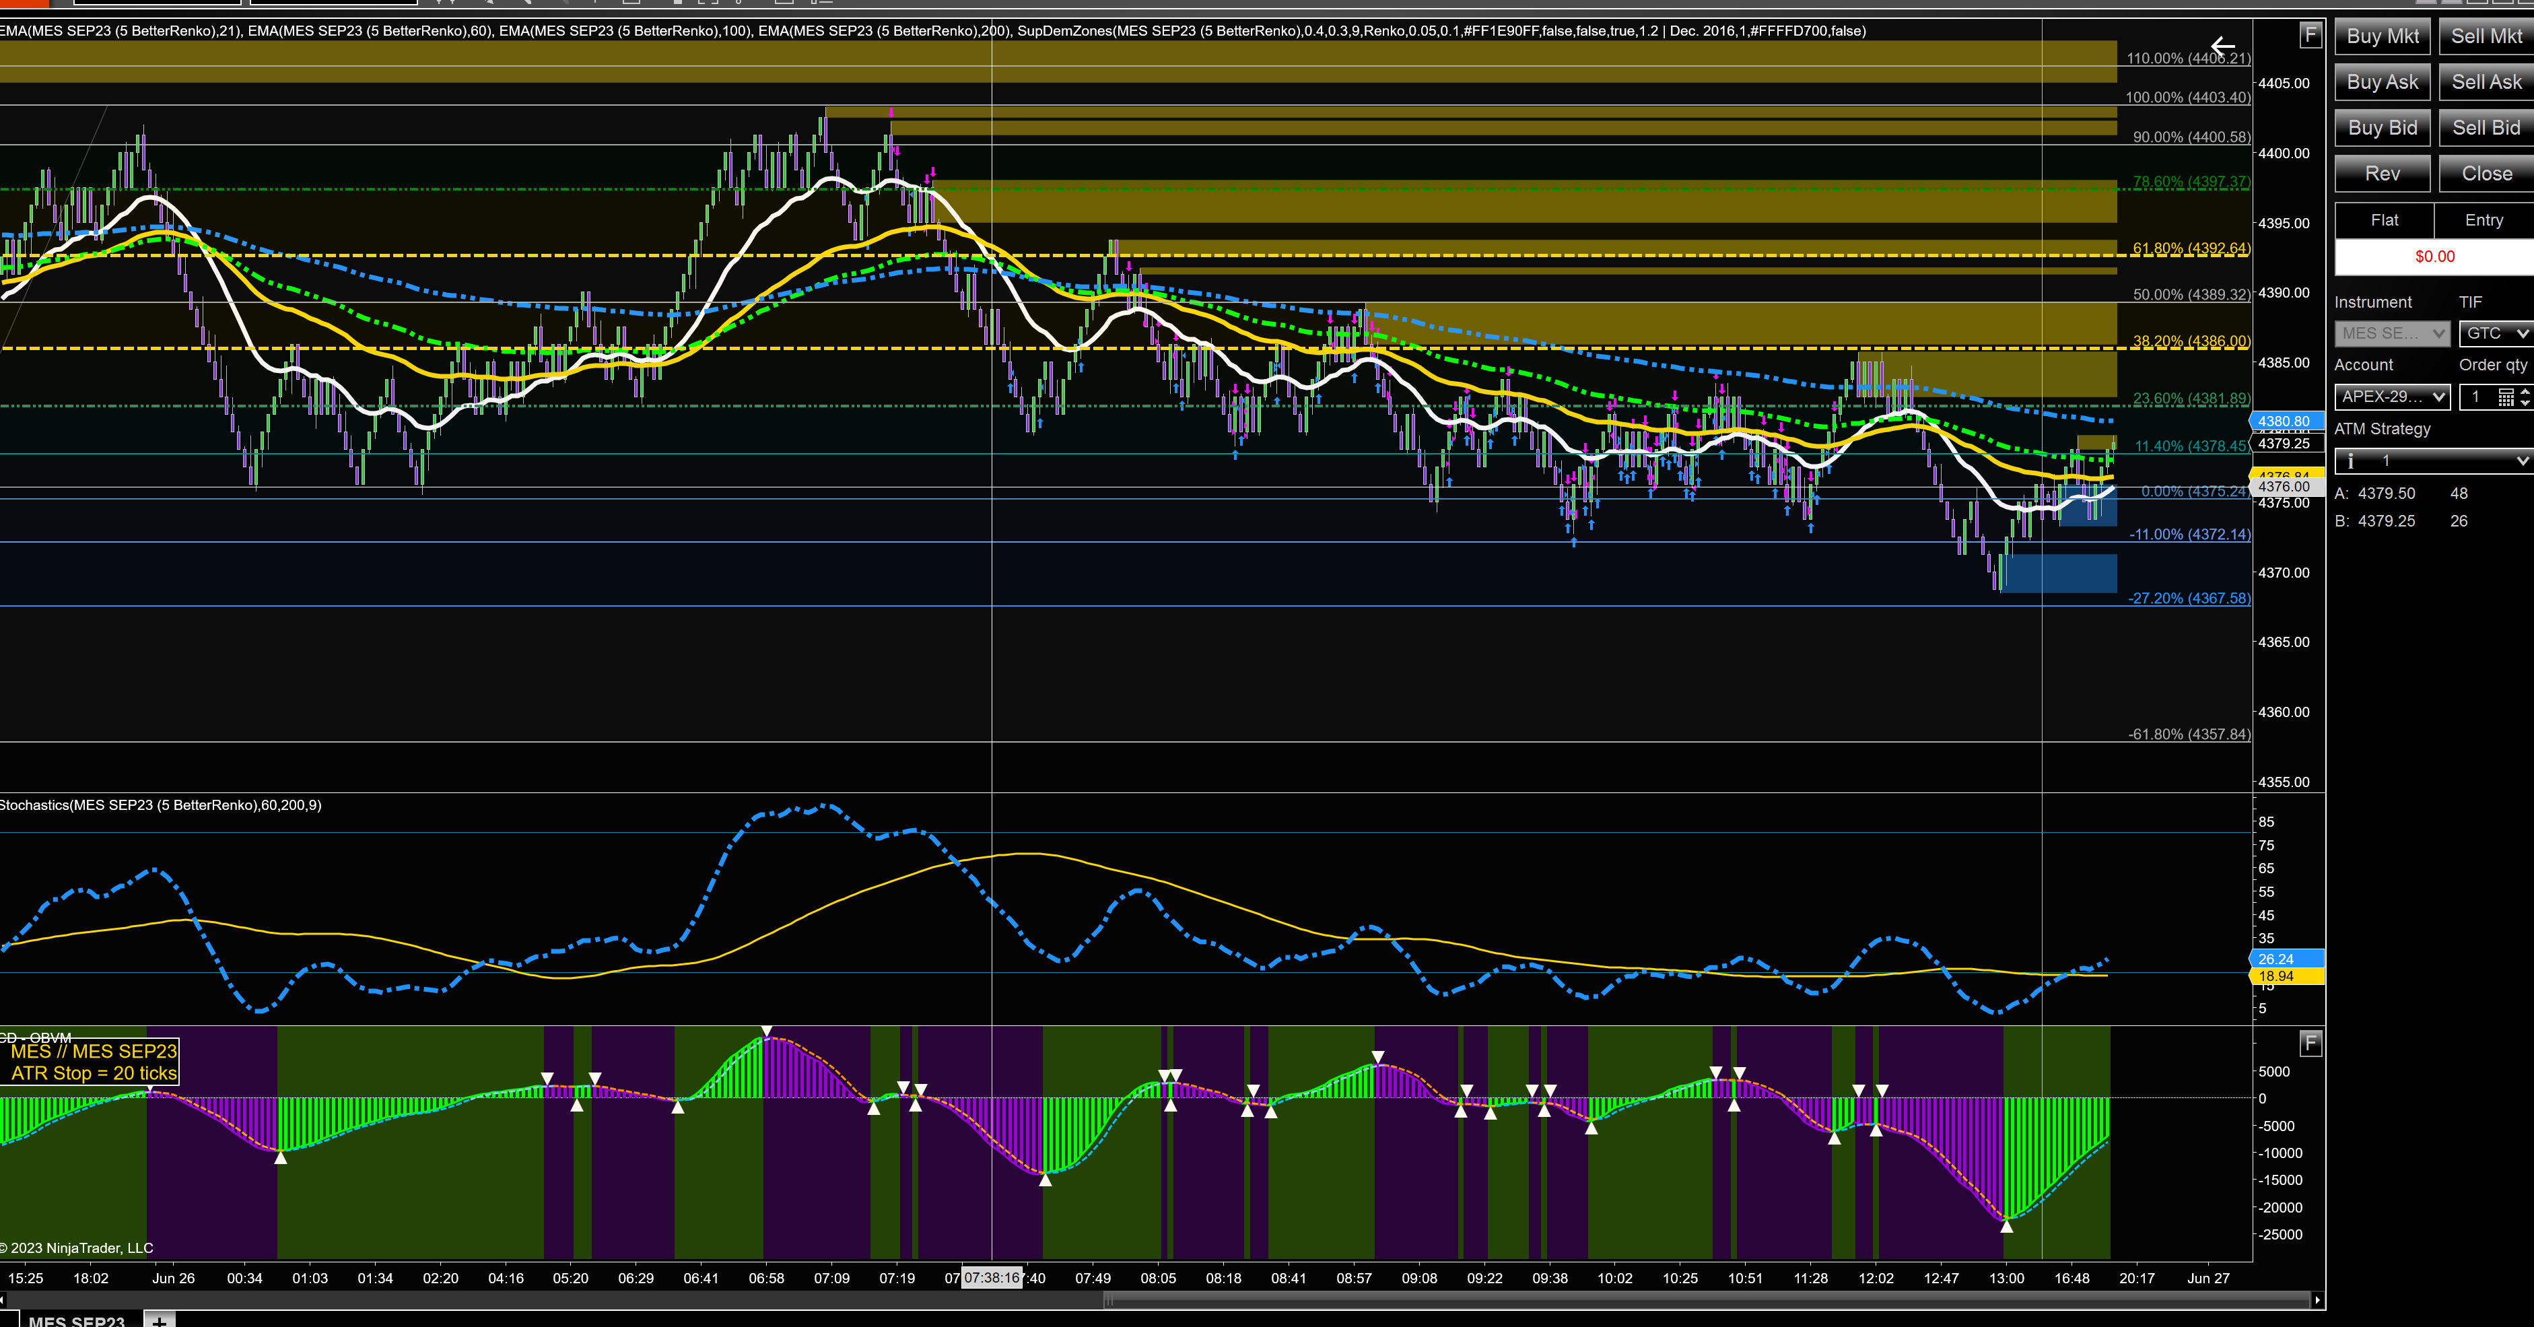This screenshot has width=2534, height=1327.
Task: Click the F button on the price axis
Action: 2310,36
